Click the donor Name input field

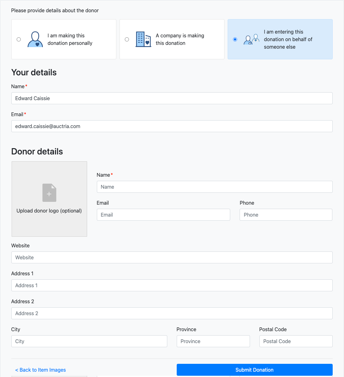coord(214,187)
